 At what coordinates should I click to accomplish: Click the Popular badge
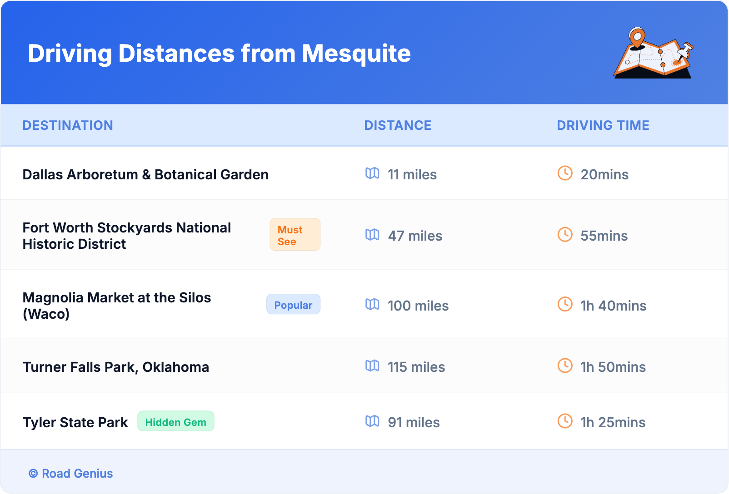coord(293,305)
